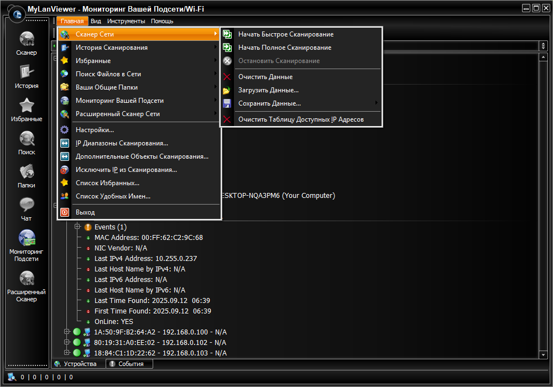Click the green status circle for 192.168.0.100
Viewport: 553px width, 387px height.
(77, 332)
